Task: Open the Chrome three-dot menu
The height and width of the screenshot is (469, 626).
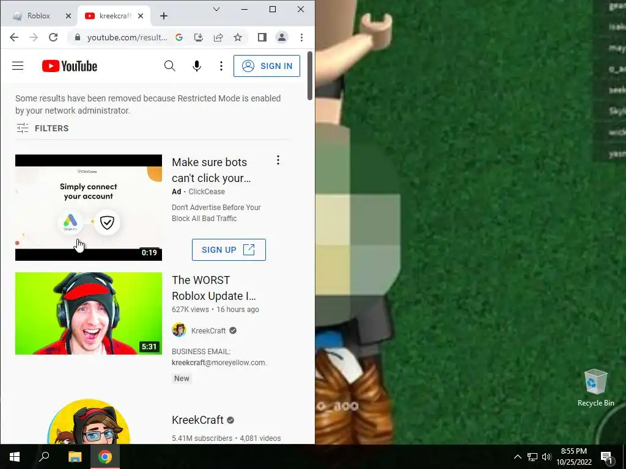Action: (301, 37)
